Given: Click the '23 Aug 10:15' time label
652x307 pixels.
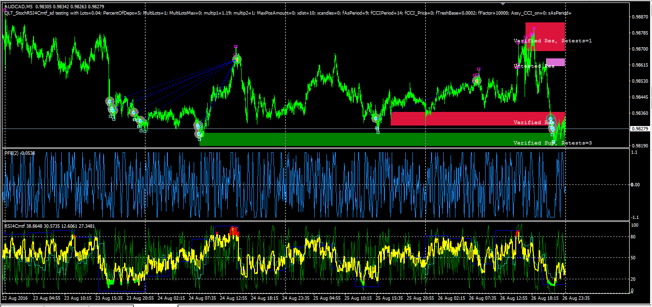Looking at the screenshot, I should coord(77,298).
